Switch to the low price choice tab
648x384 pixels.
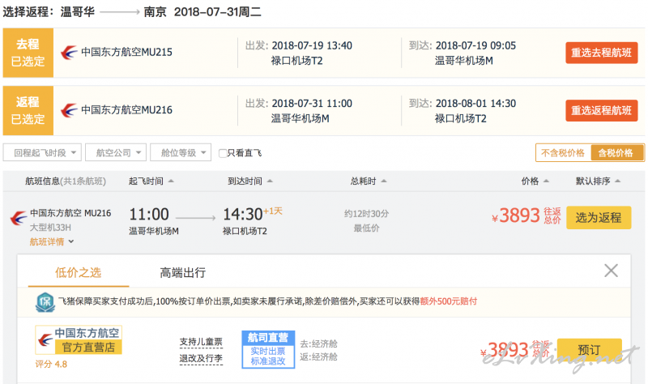(78, 272)
